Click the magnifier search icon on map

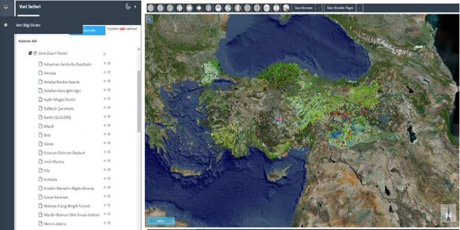tap(149, 19)
